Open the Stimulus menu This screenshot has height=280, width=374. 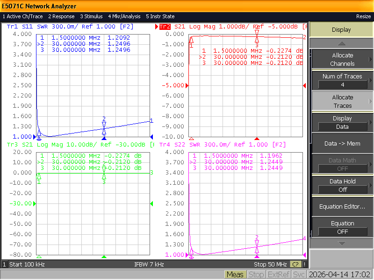tap(91, 16)
